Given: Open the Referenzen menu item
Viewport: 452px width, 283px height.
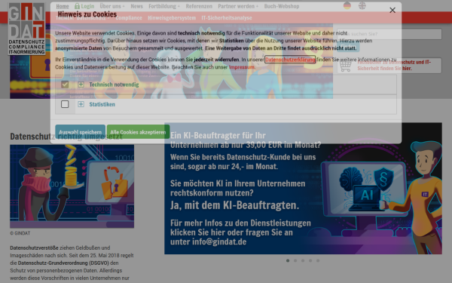Looking at the screenshot, I should pyautogui.click(x=199, y=6).
